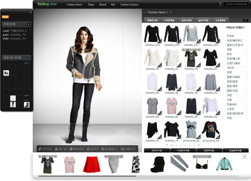The height and width of the screenshot is (181, 251).
Task: Click the 사진찍기 camera icon
Action: (x=88, y=149)
